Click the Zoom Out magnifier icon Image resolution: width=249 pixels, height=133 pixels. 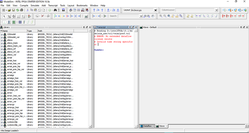point(165,16)
